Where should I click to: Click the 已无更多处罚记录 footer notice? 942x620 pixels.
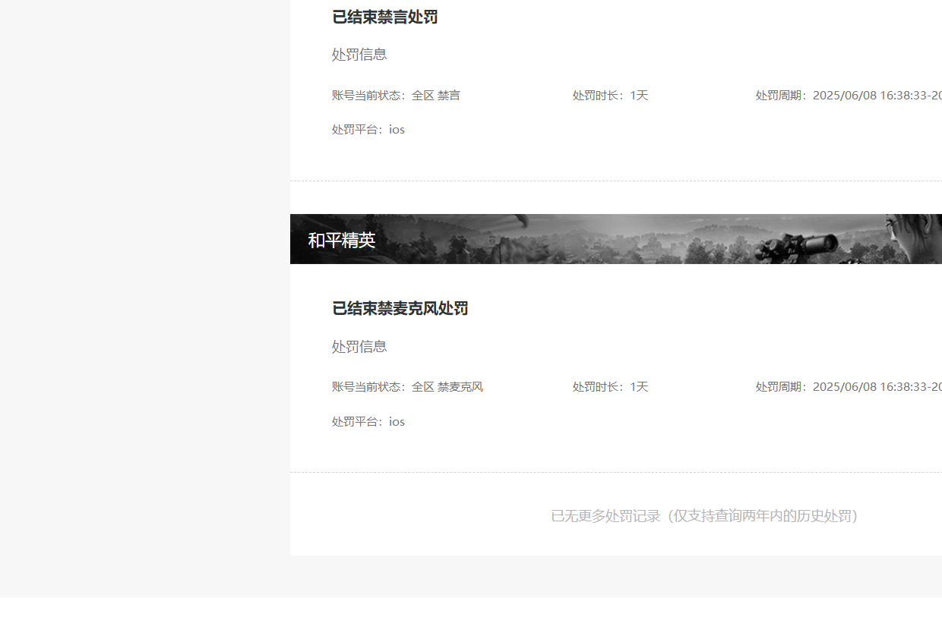click(x=705, y=516)
